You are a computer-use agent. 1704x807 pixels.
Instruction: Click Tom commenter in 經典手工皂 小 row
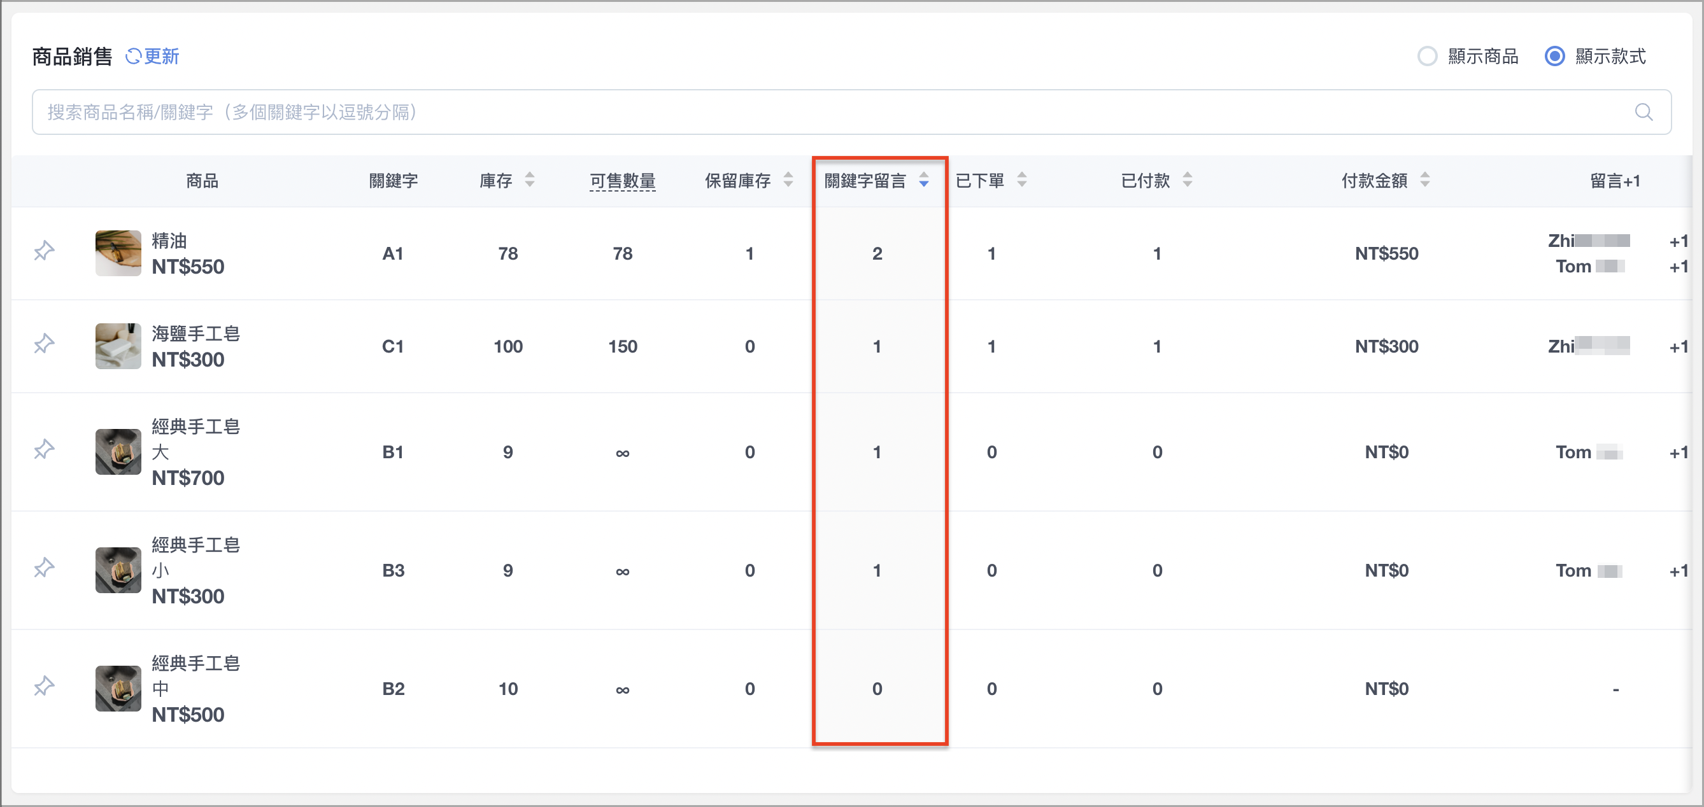1589,570
